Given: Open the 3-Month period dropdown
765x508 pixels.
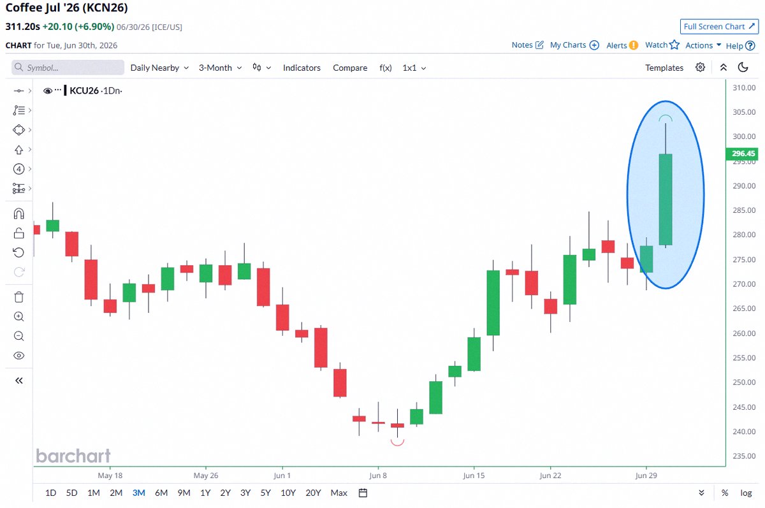Looking at the screenshot, I should tap(221, 68).
